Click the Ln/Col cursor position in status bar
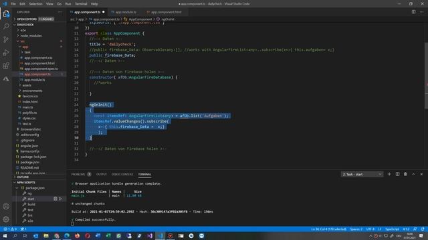Viewport: 428px width, 240px height. tap(328, 229)
